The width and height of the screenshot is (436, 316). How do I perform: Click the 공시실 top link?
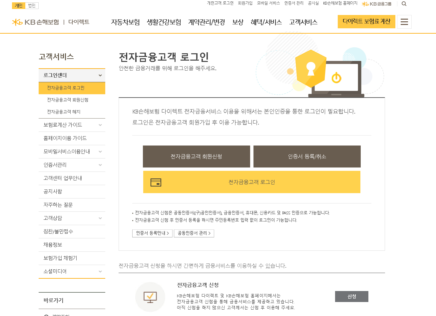coord(313,3)
